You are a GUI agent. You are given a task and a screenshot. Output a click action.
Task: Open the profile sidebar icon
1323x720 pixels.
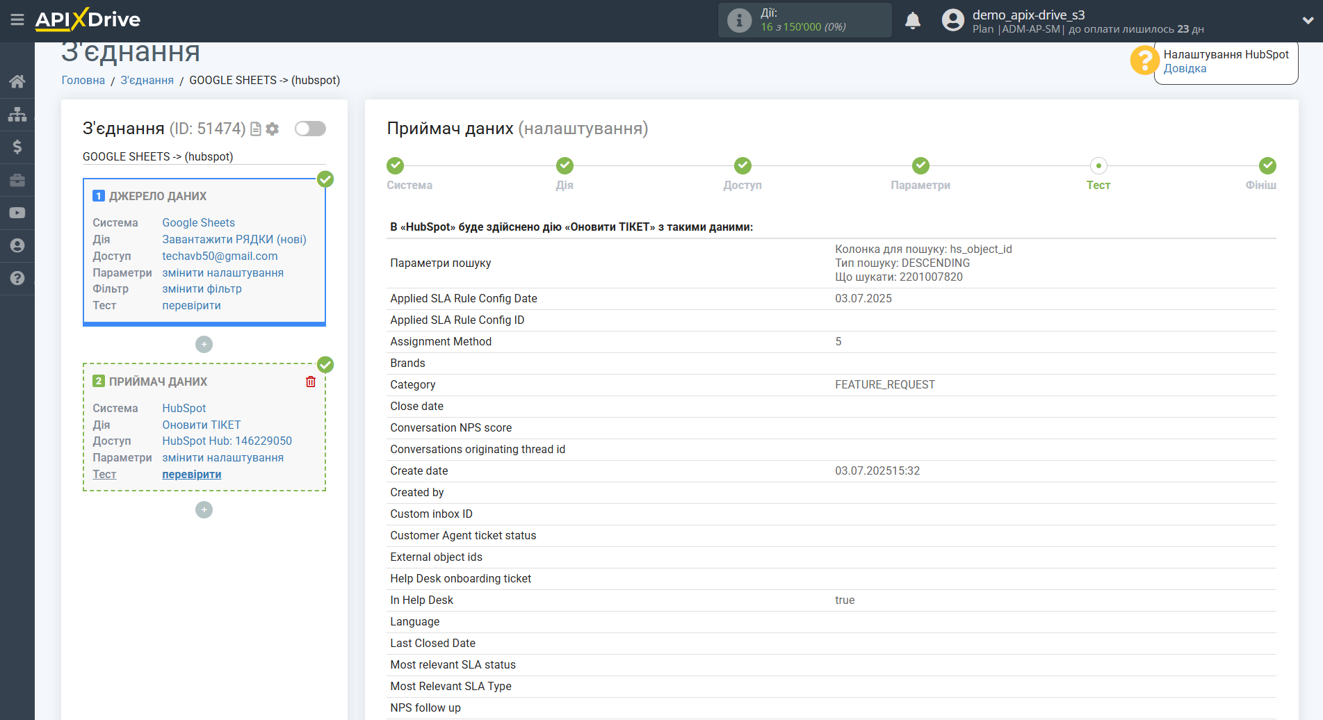click(x=17, y=245)
